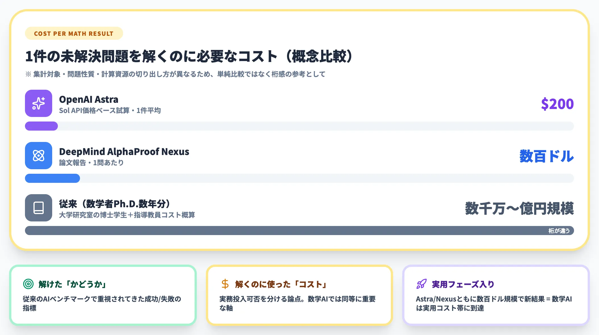Click the gray book icon for 従来
599x335 pixels.
click(39, 208)
